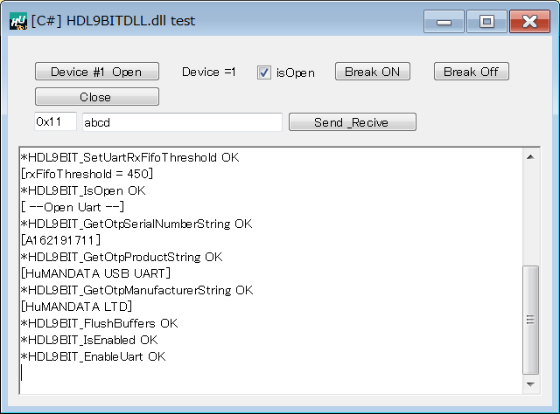Place cursor on empty last log line
560x414 pixels.
271,373
